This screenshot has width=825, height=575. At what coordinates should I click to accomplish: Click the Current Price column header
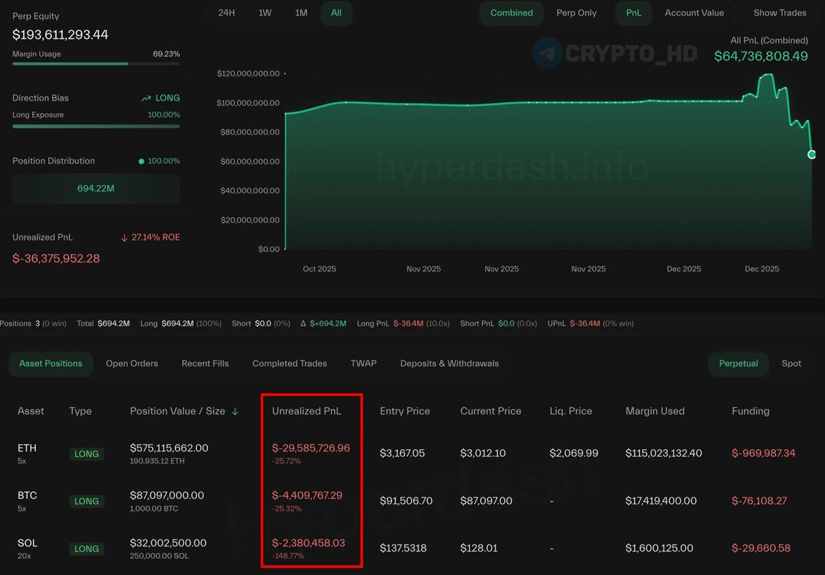[x=491, y=411]
